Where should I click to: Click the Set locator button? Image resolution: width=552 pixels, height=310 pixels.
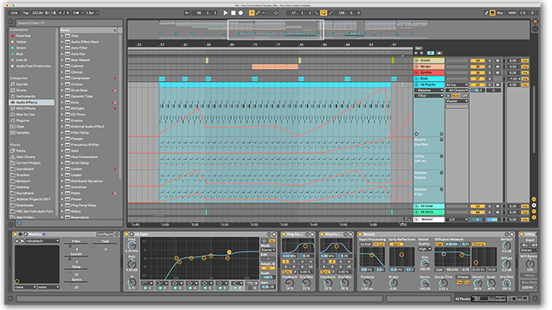coord(418,48)
